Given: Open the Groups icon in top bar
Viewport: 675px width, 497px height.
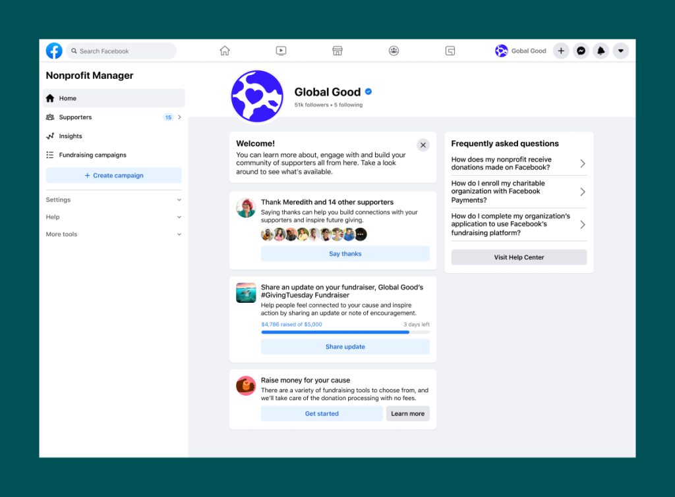Looking at the screenshot, I should coord(394,51).
